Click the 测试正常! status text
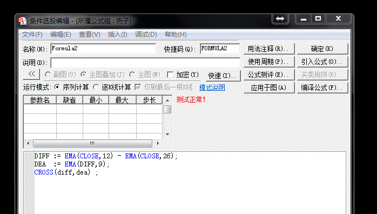The image size is (377, 214). pos(191,100)
